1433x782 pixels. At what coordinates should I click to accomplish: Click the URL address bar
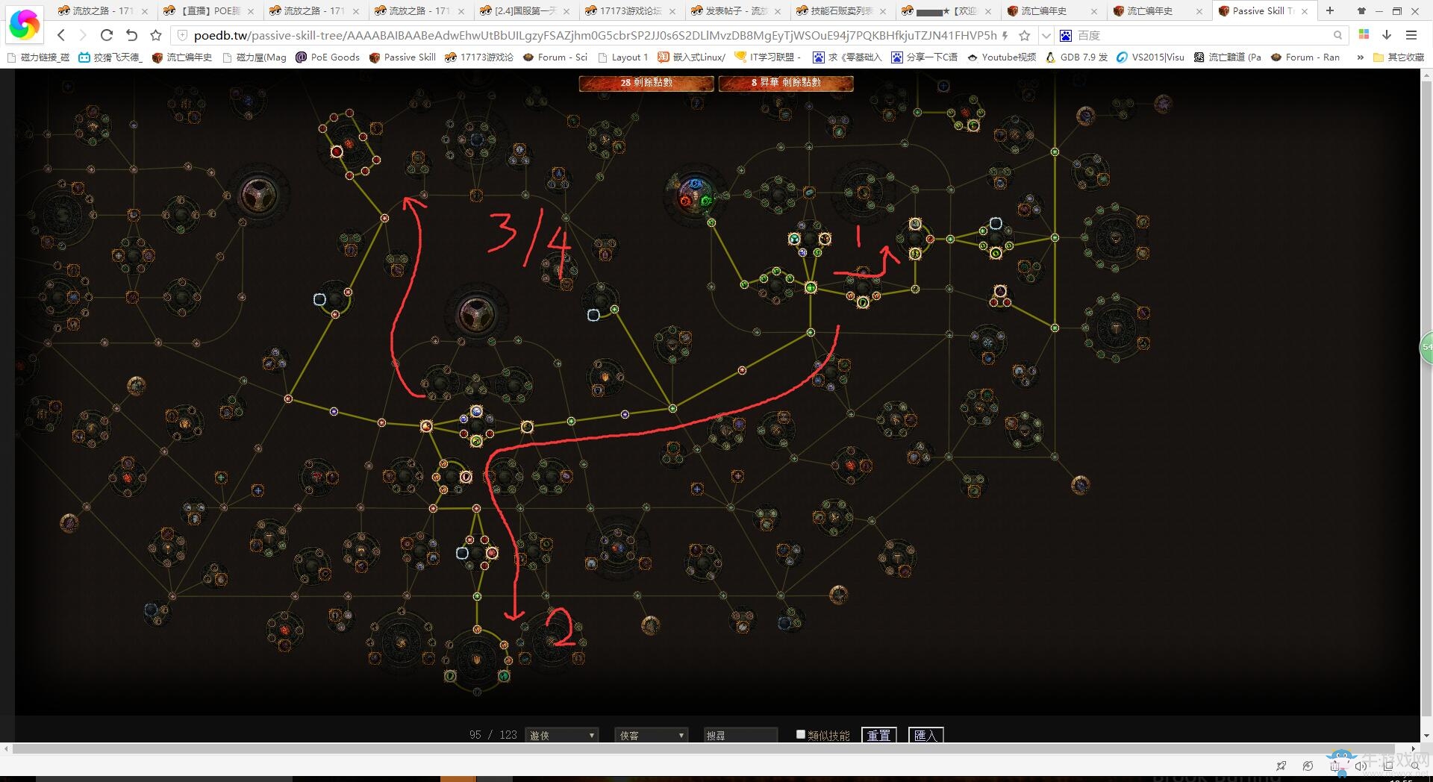pyautogui.click(x=594, y=35)
